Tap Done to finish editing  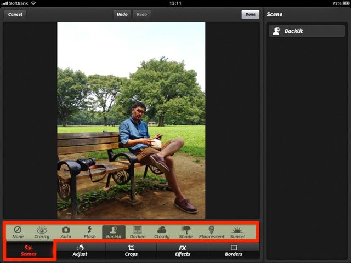[x=250, y=14]
